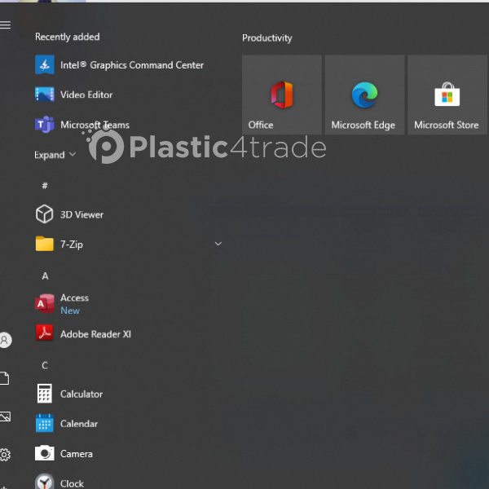
Task: Click the New tag under Access
Action: click(70, 311)
